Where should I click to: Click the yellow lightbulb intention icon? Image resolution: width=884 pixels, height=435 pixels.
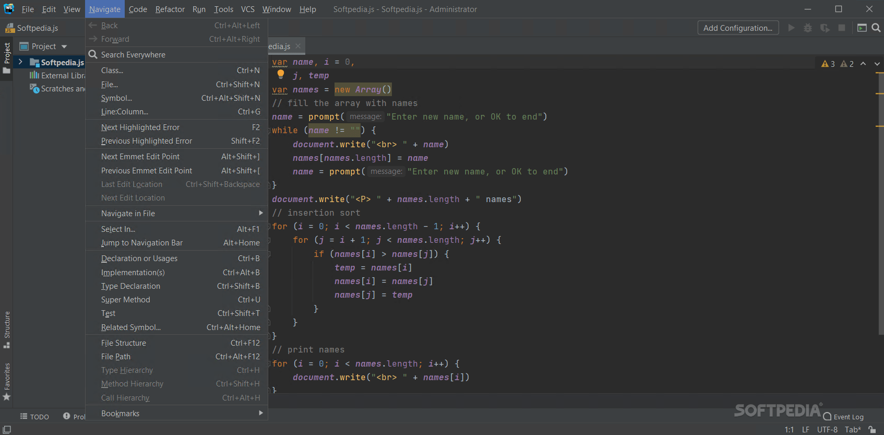[281, 74]
